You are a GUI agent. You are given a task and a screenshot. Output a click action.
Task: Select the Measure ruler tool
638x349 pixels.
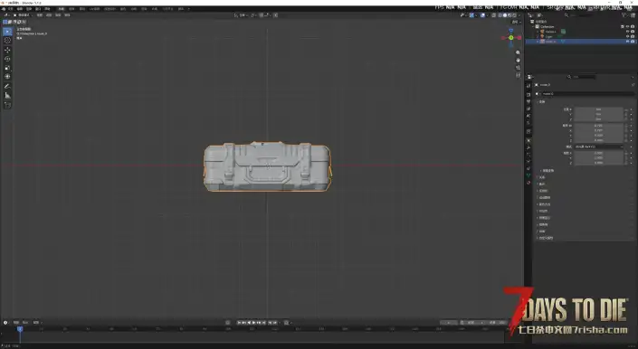tap(7, 95)
